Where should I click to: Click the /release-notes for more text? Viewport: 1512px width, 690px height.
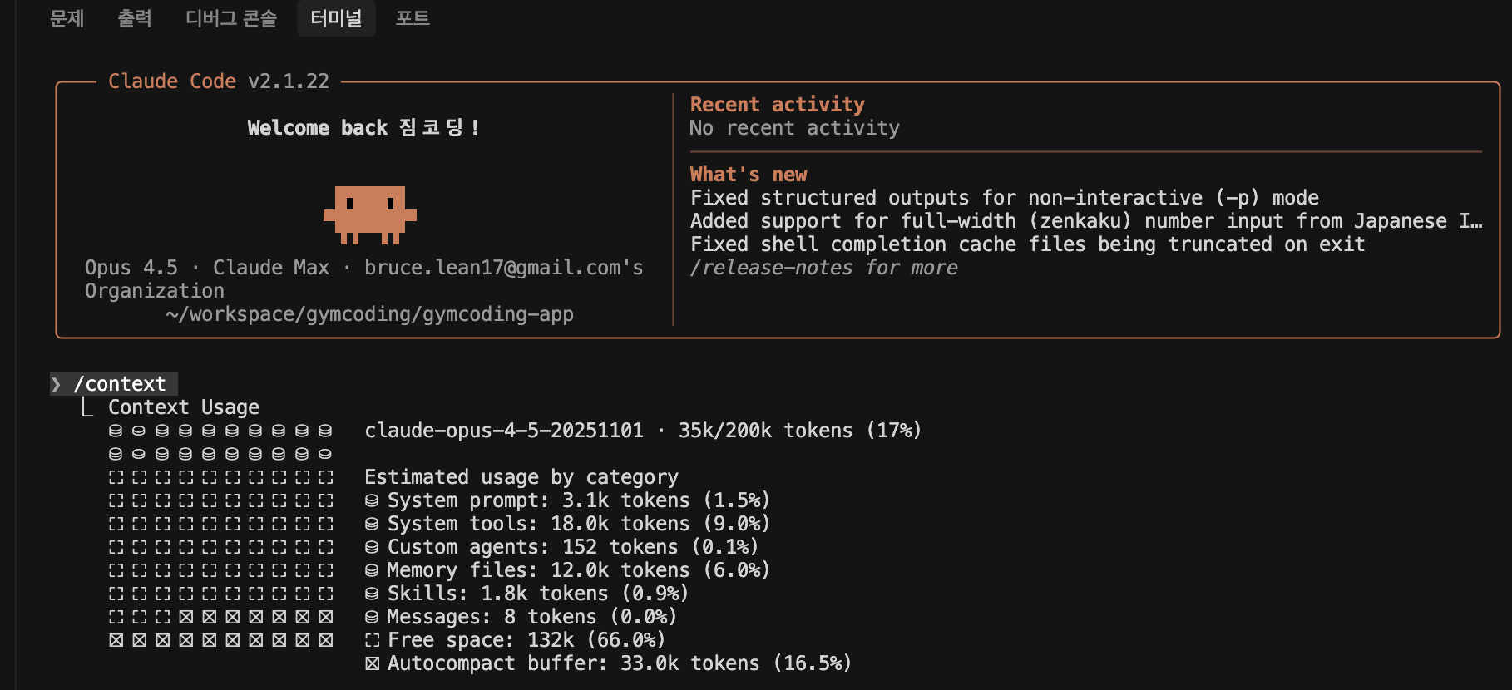823,268
